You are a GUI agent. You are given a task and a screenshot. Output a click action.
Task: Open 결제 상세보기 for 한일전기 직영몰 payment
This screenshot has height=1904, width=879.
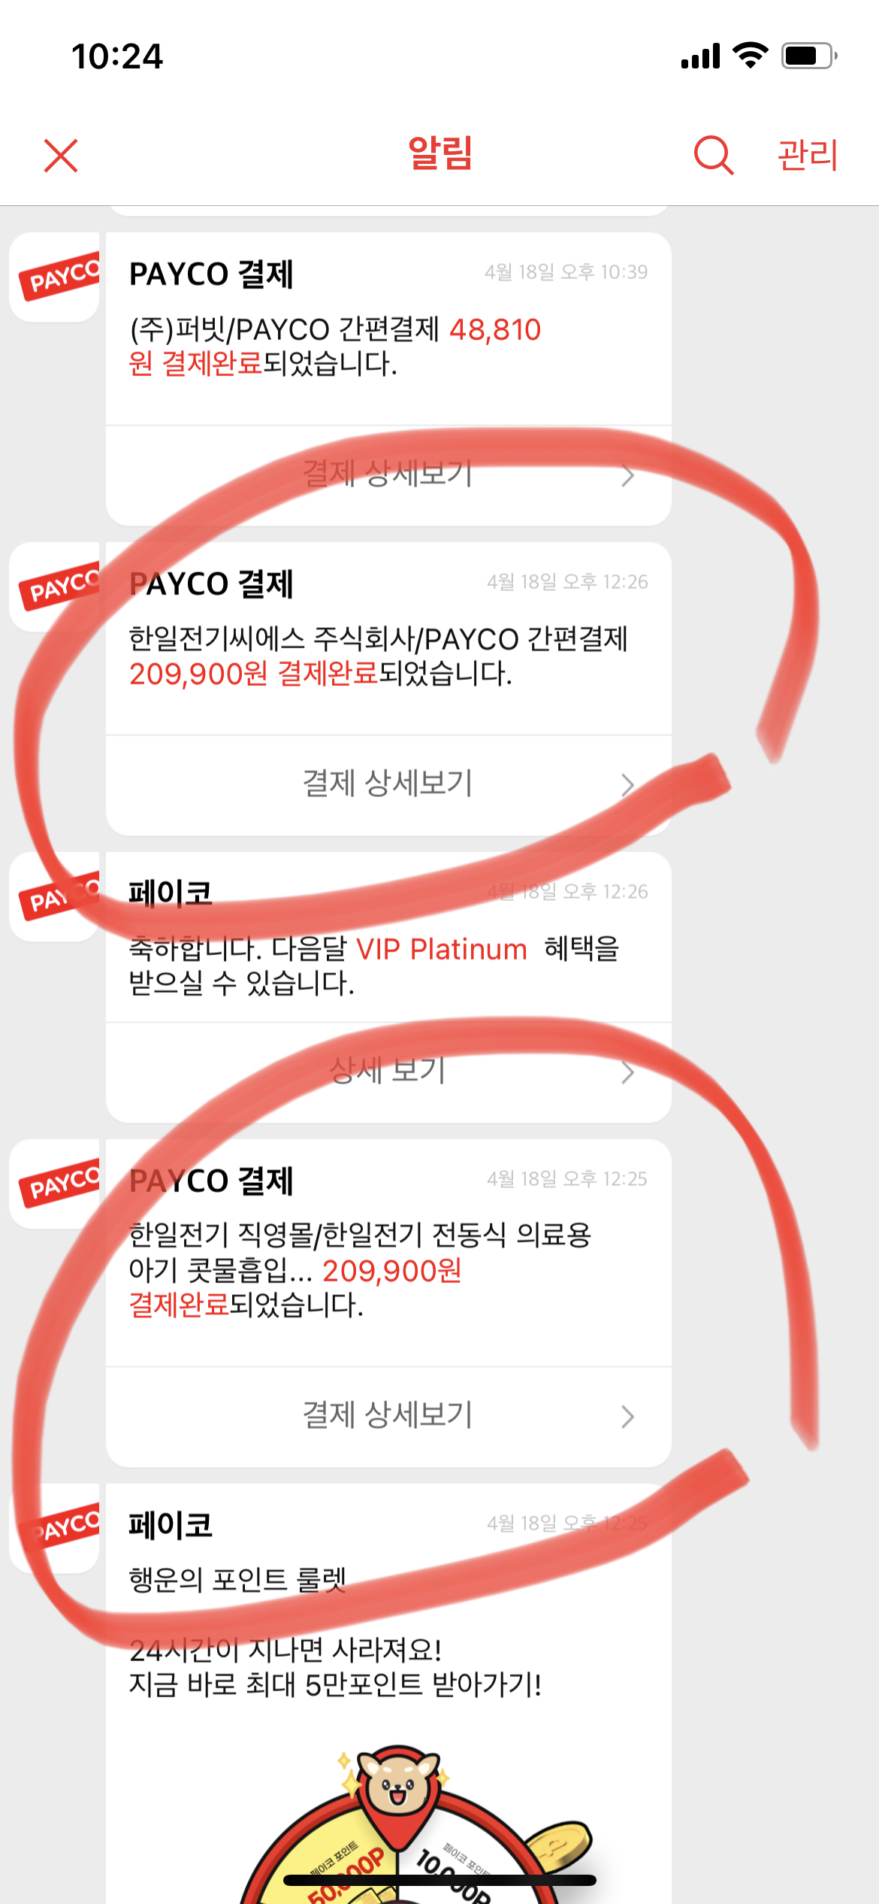pyautogui.click(x=388, y=1417)
